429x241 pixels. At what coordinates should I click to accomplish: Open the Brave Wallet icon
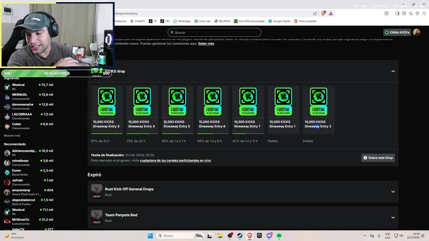[404, 13]
